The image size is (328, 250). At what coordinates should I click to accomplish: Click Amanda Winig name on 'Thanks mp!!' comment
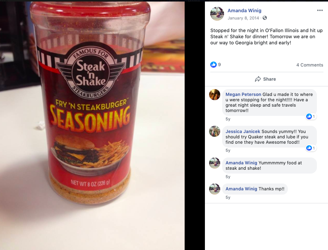coord(241,189)
